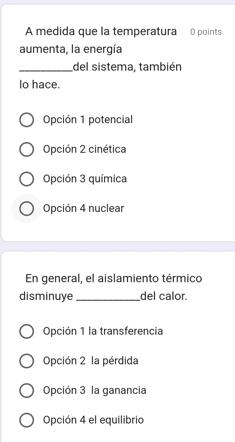Pick the highlighted "nuclear" radio button
Viewport: 235px width, 442px height.
pos(26,209)
